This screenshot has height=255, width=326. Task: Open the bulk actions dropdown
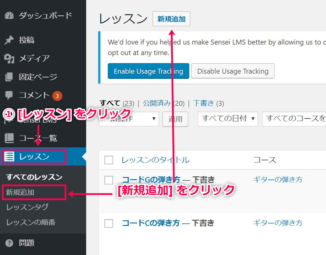click(x=129, y=119)
